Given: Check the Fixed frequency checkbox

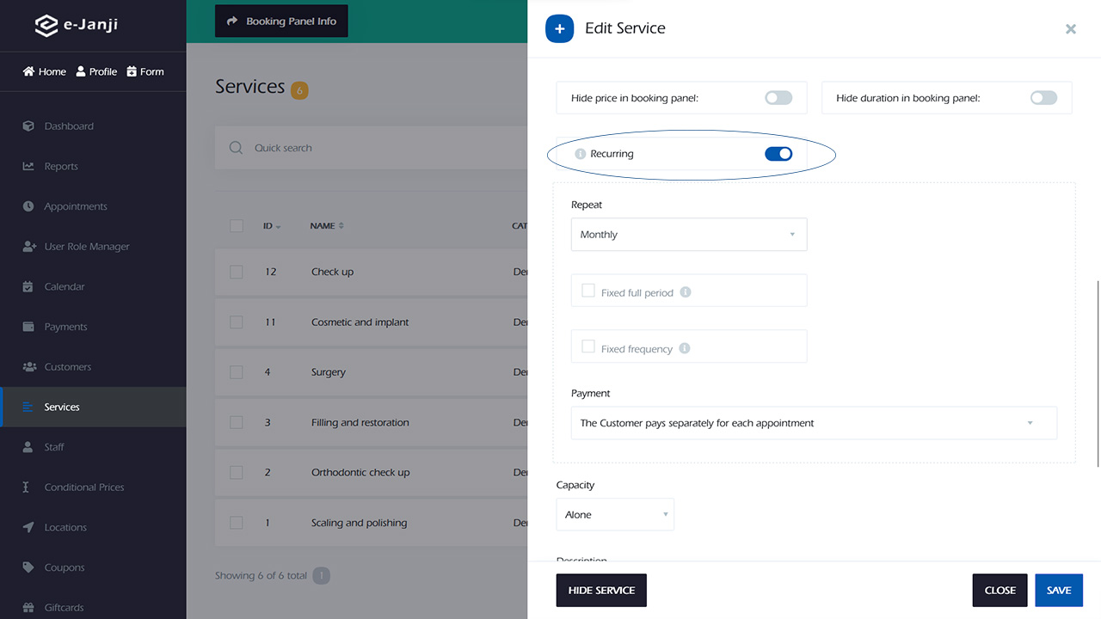Looking at the screenshot, I should tap(588, 346).
